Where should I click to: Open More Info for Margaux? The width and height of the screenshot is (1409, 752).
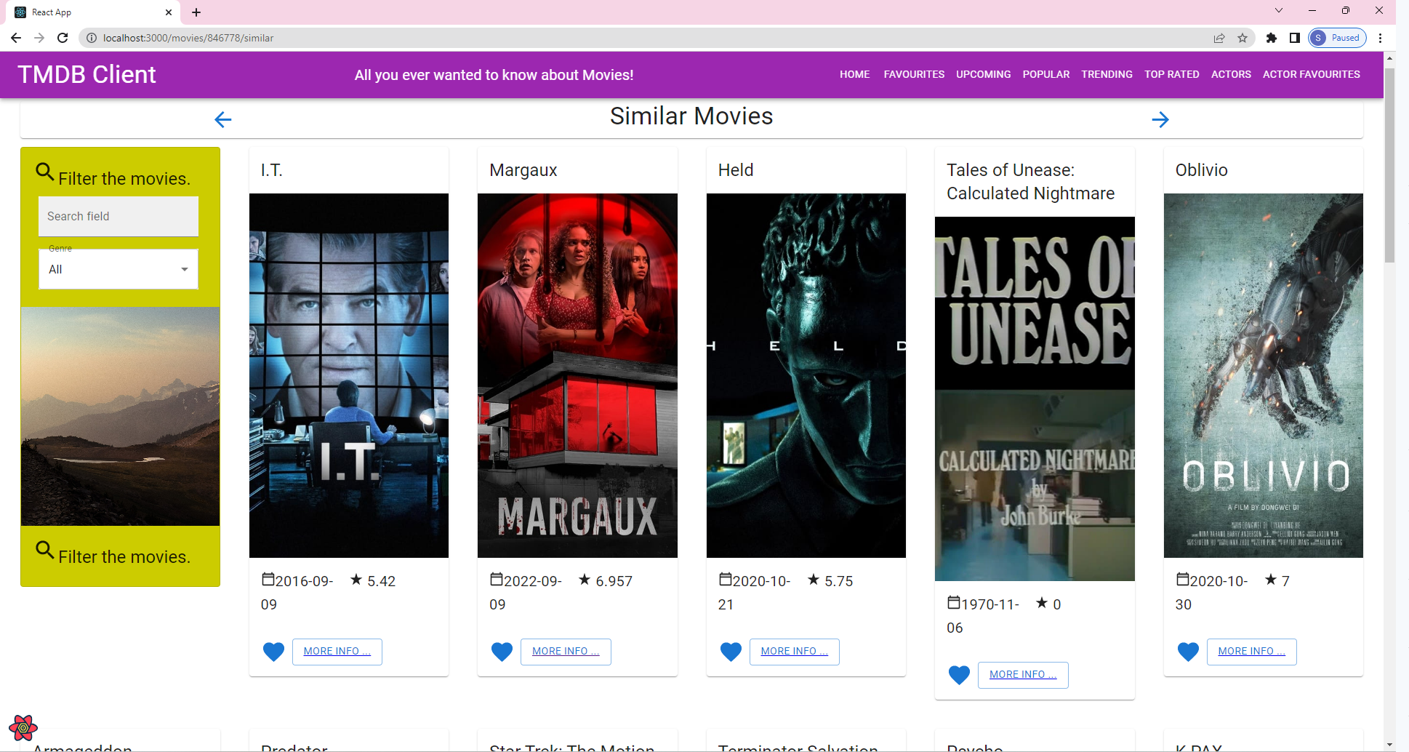point(566,652)
